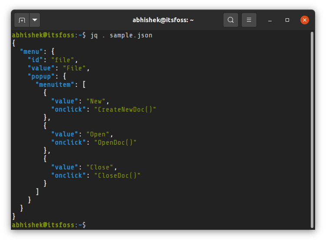The image size is (326, 242).
Task: Close the terminal window
Action: tap(305, 20)
